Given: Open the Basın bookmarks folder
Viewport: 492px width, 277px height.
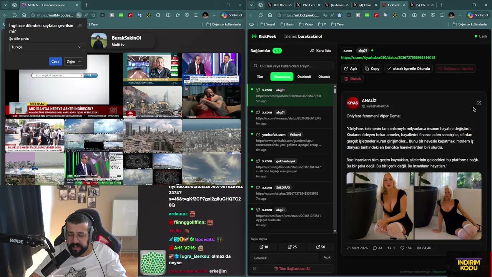Looking at the screenshot, I should coord(287,24).
